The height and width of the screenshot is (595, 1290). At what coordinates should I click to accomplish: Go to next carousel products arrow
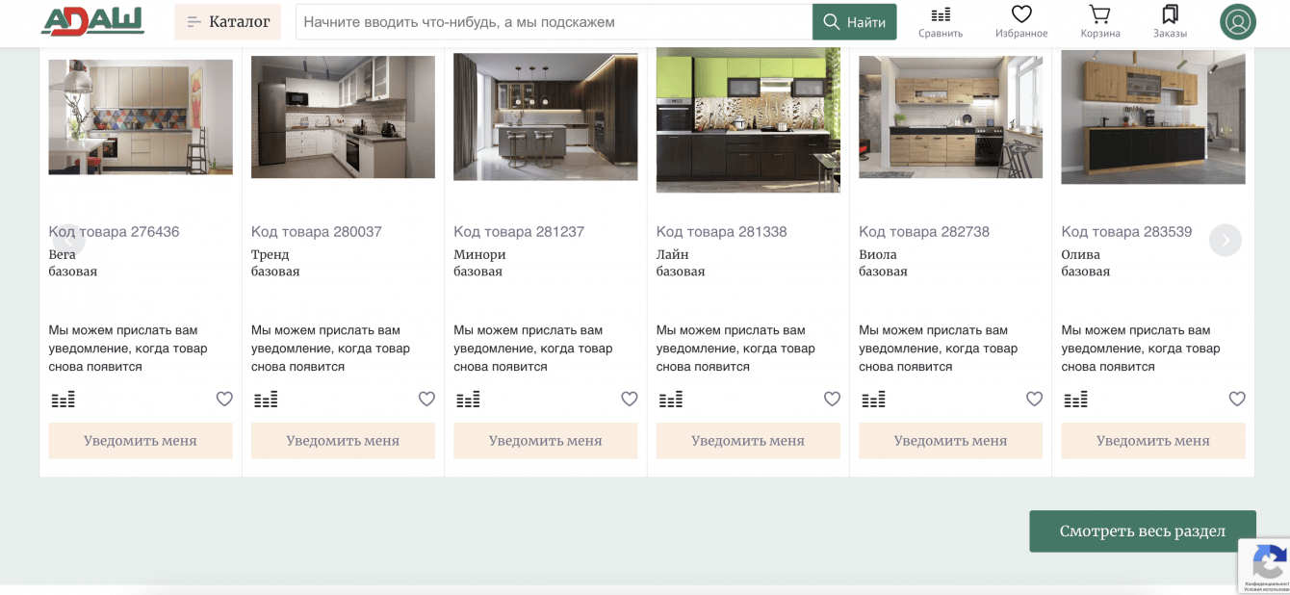tap(1225, 240)
